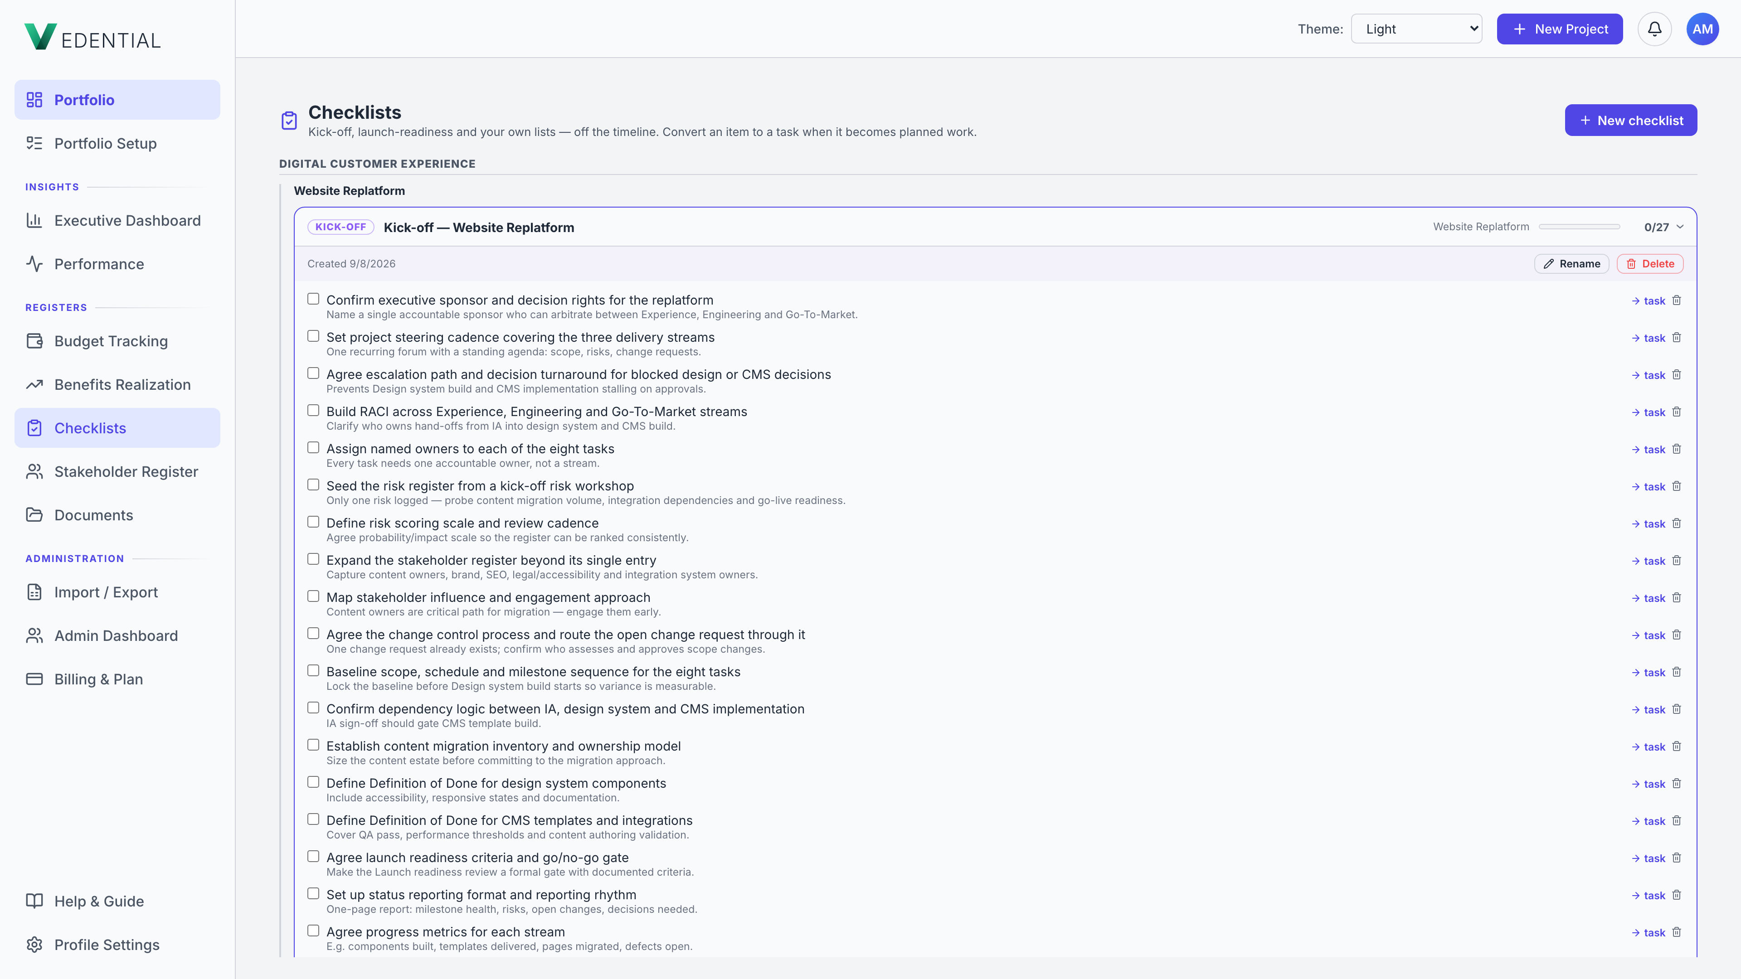The image size is (1741, 979).
Task: Click the KICK-OFF tag badge
Action: (340, 227)
